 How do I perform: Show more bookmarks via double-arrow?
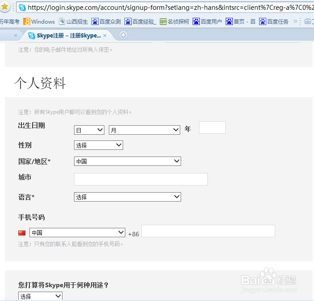point(295,21)
